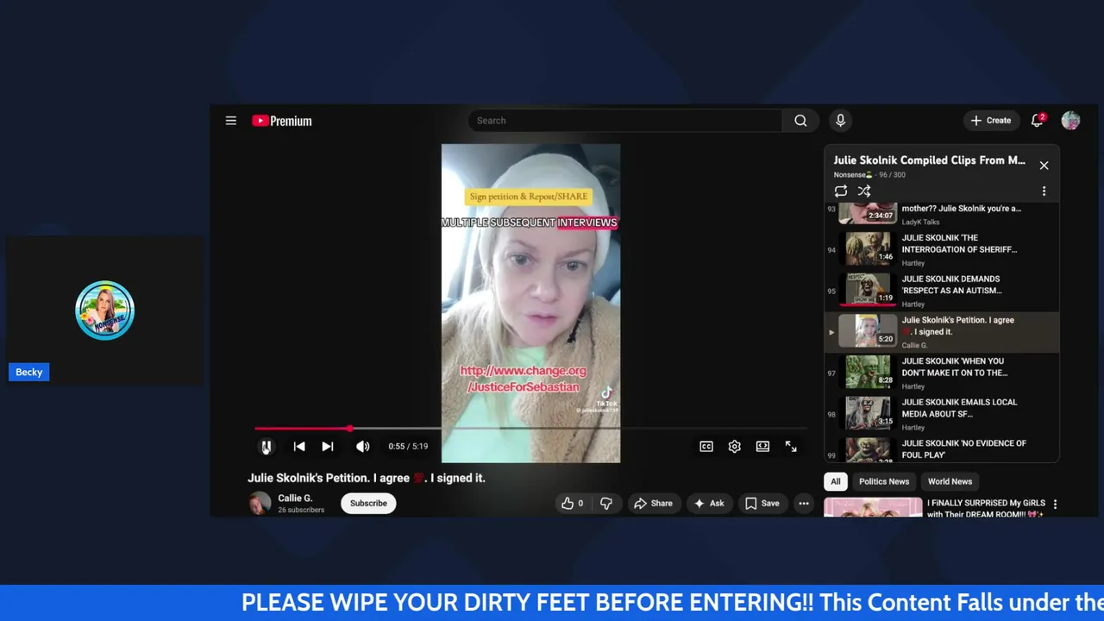Like the video
The height and width of the screenshot is (621, 1104).
573,504
